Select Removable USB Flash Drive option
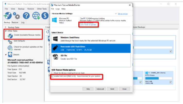Image resolution: width=183 pixels, height=104 pixels. click(x=91, y=48)
